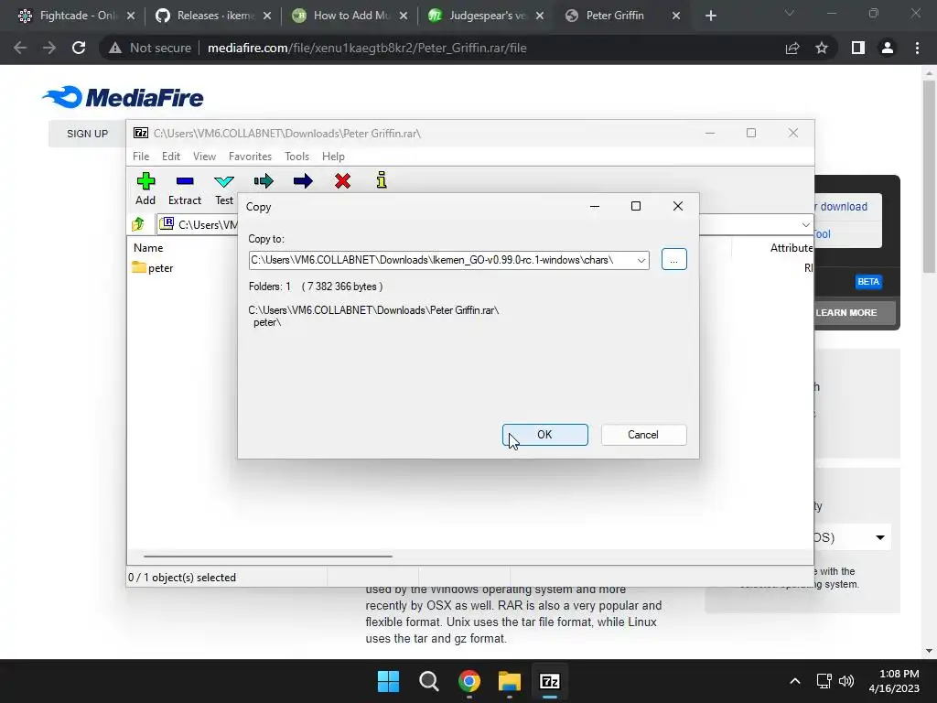Expand the operating system dropdown on MediaFire

pyautogui.click(x=879, y=537)
